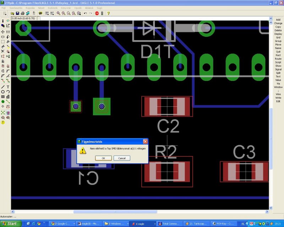Click the Save diskette icon
Screen dimensions: 284x227
17,13
